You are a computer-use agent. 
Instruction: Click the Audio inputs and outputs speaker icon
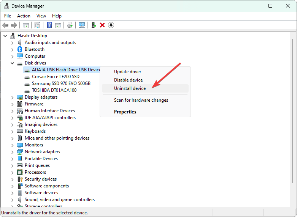20,42
